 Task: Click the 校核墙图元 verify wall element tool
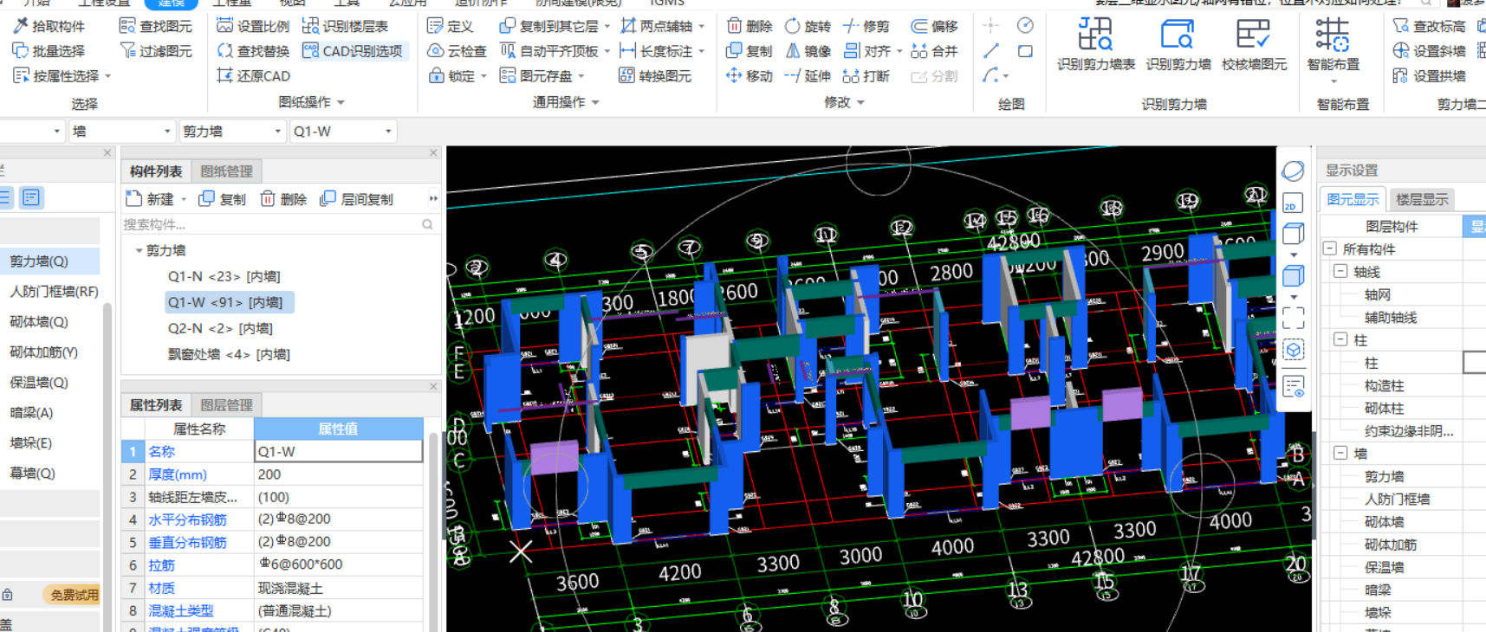[x=1254, y=44]
